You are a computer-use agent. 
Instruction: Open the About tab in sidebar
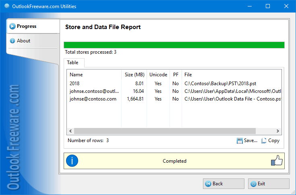[33, 41]
